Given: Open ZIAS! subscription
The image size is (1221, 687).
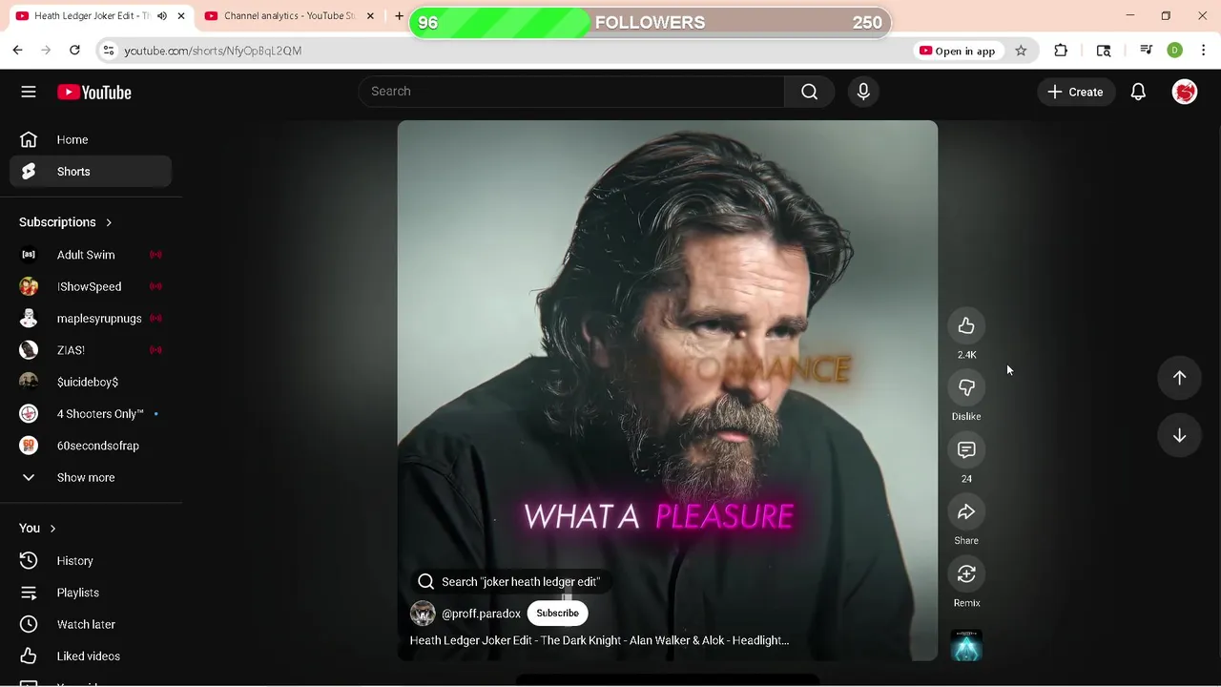Looking at the screenshot, I should [x=91, y=350].
